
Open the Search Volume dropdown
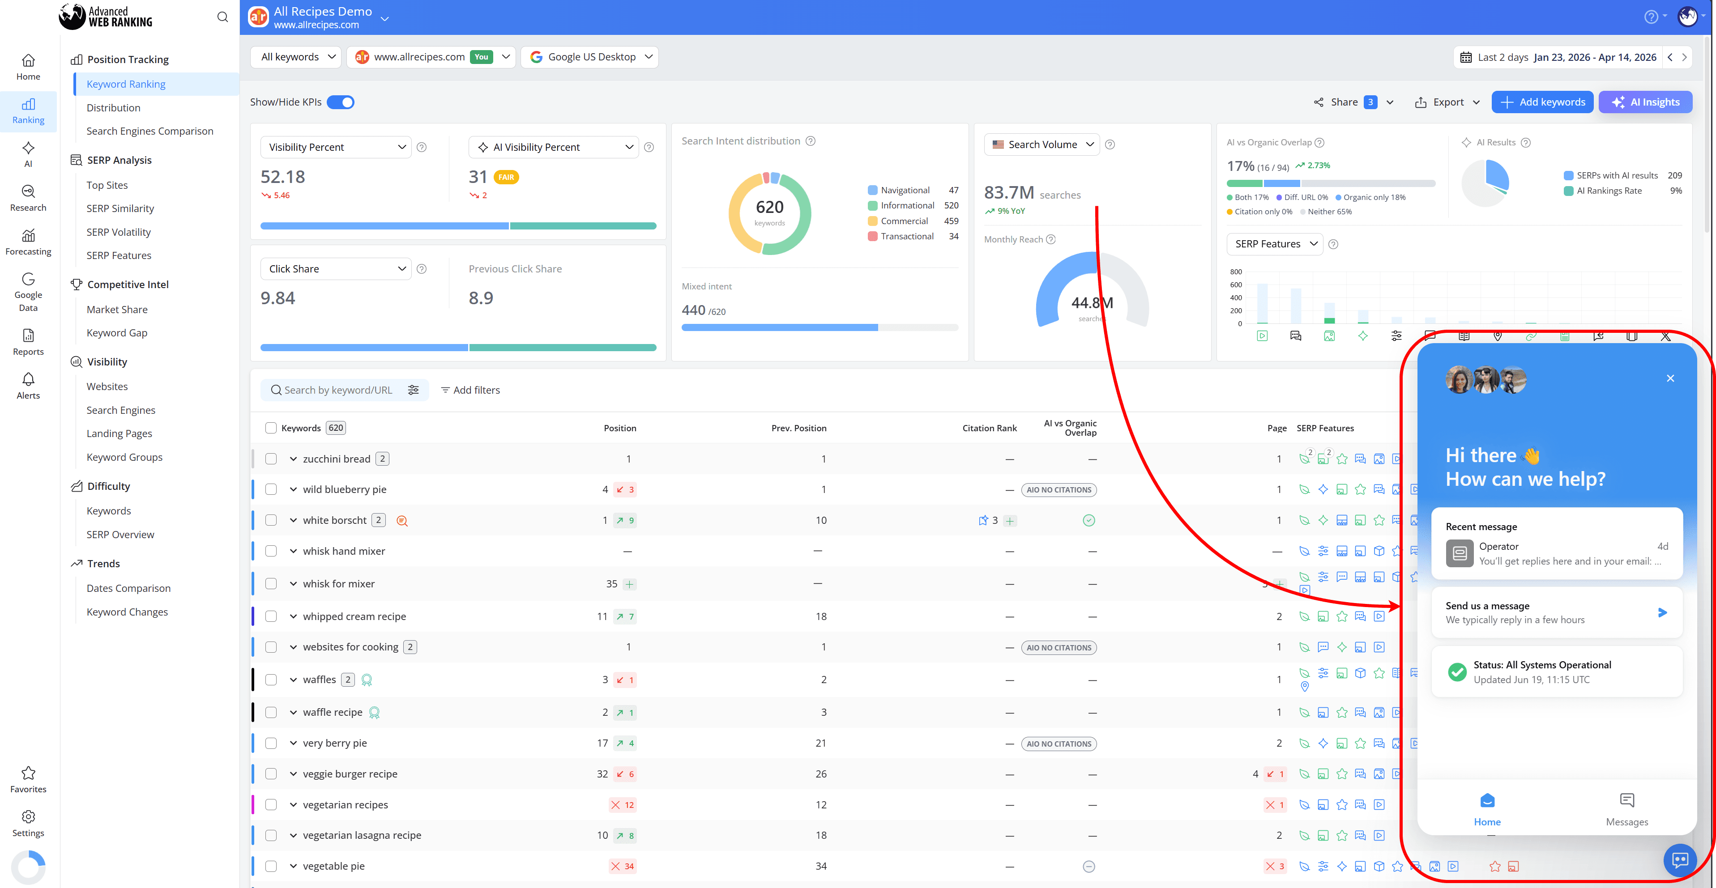[x=1042, y=144]
